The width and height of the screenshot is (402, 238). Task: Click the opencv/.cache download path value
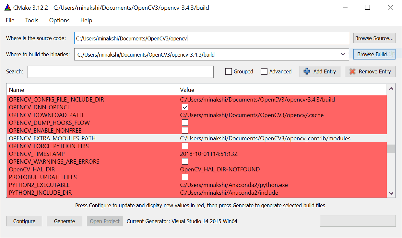(x=252, y=115)
